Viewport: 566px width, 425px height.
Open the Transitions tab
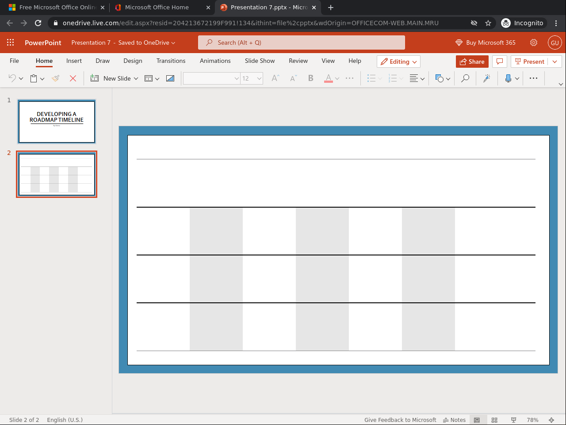pyautogui.click(x=171, y=61)
